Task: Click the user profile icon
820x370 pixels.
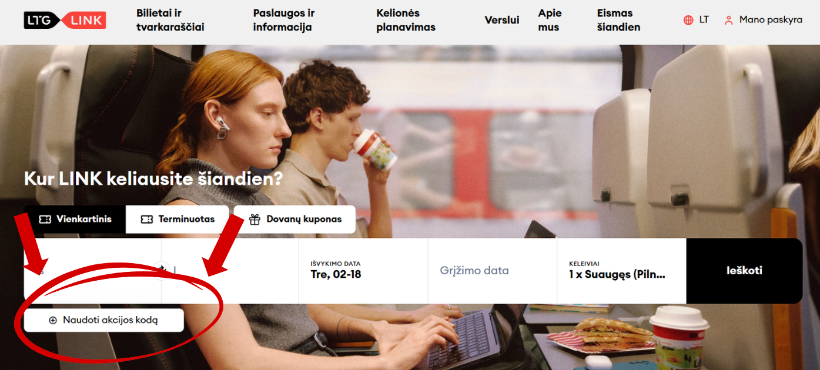Action: point(729,20)
